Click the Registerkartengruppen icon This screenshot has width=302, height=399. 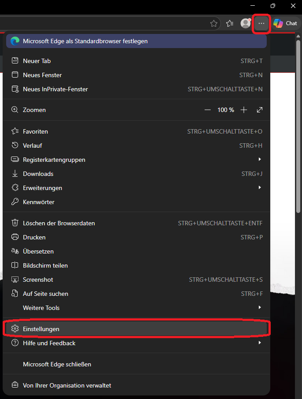(x=15, y=160)
